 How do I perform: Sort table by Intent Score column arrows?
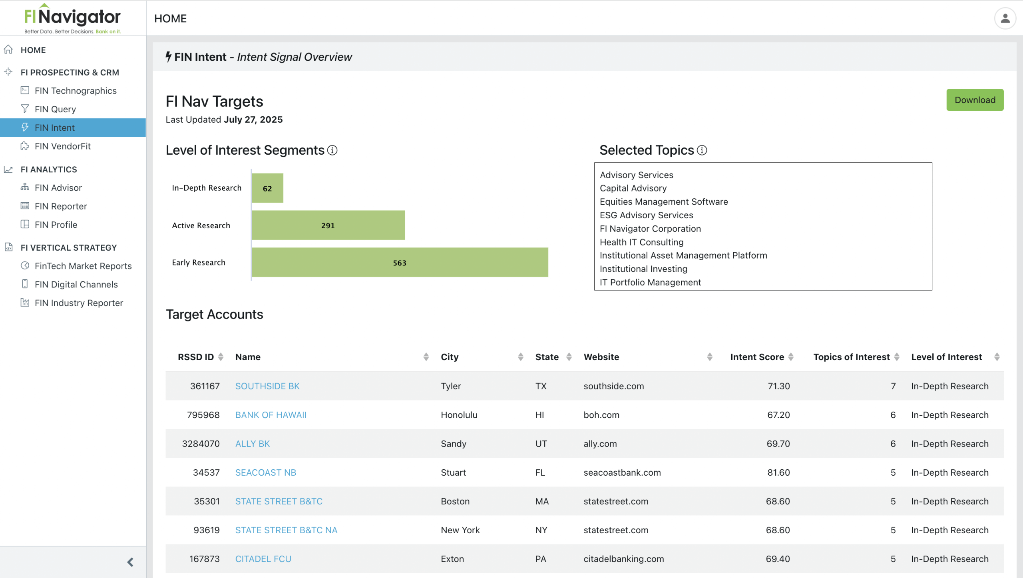[791, 357]
